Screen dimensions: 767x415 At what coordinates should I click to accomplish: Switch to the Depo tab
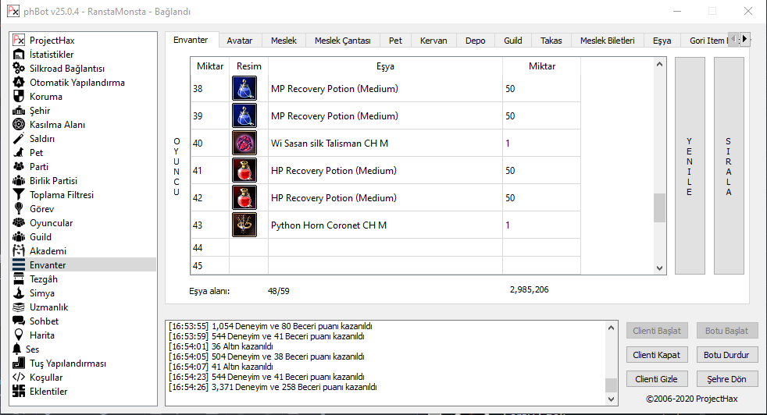click(x=475, y=41)
